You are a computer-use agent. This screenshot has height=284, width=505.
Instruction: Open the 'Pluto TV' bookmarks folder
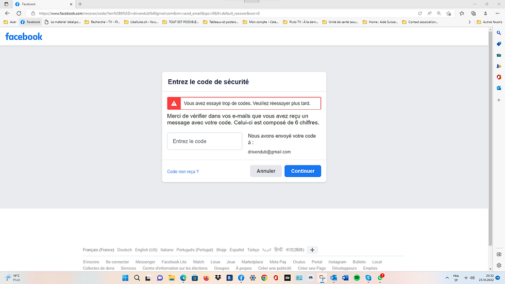tap(300, 22)
